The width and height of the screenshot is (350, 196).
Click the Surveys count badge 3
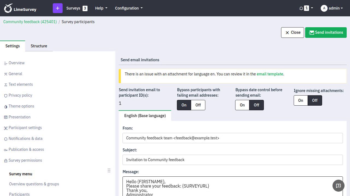tap(85, 8)
